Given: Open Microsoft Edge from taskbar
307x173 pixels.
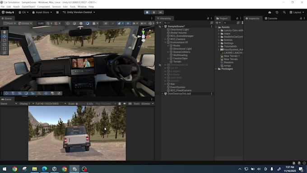Looking at the screenshot, I should (44, 169).
